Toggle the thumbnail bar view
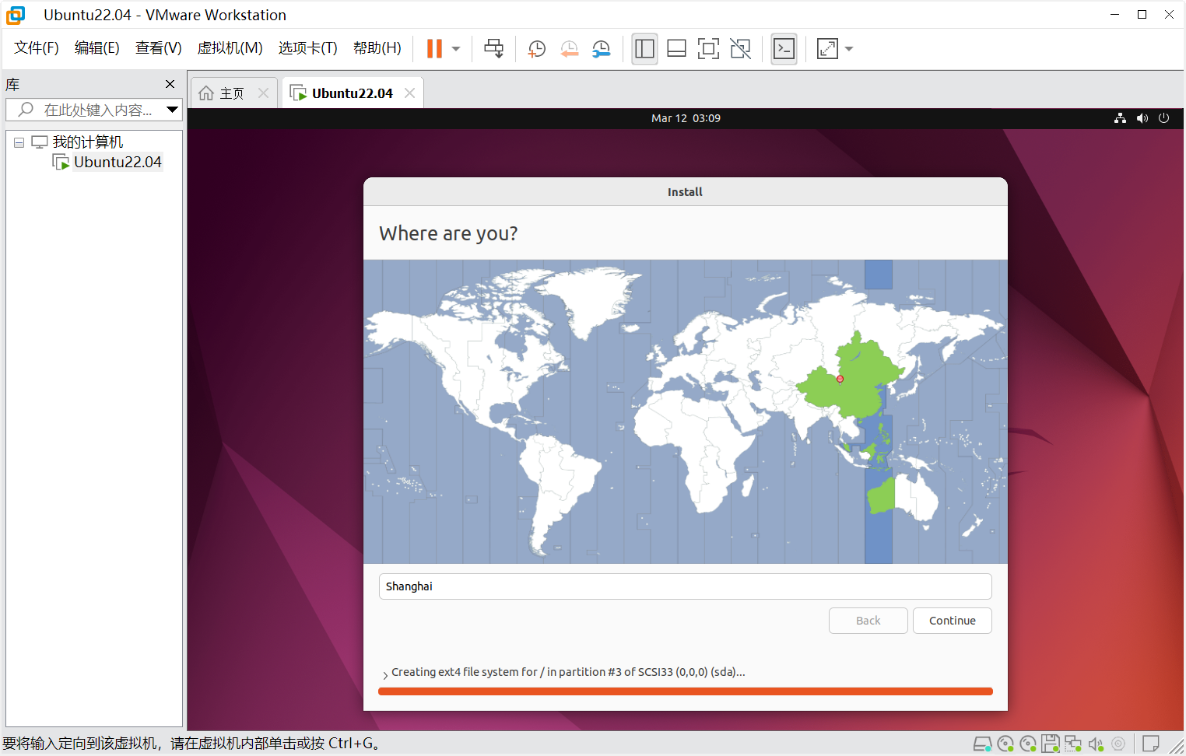The image size is (1186, 756). pos(676,48)
